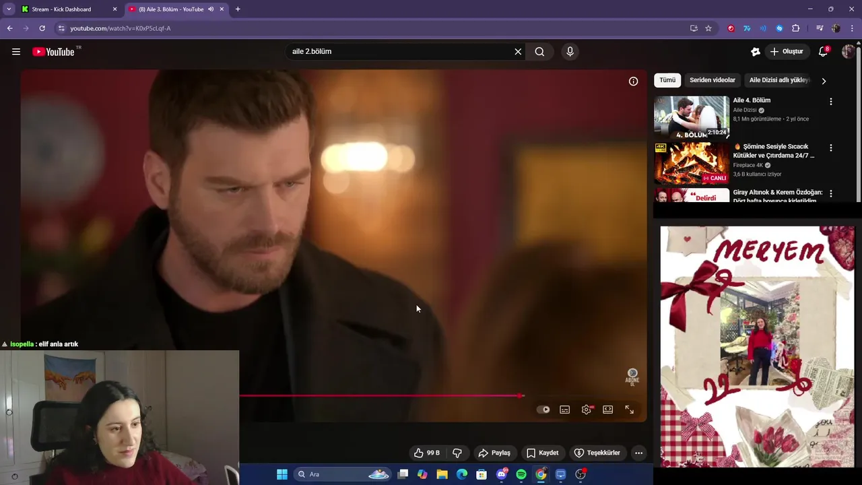
Task: Click the Paylaş share button
Action: click(494, 453)
